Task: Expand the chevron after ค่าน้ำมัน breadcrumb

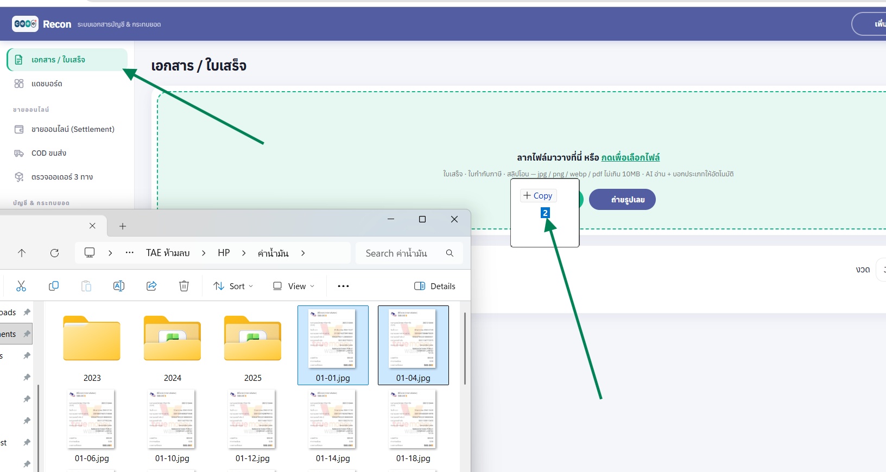Action: coord(303,253)
